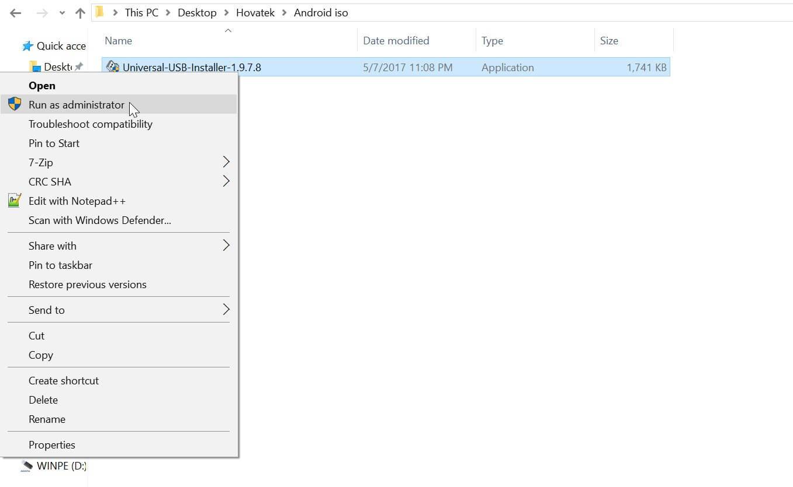Viewport: 793px width, 487px height.
Task: Open This PC from the breadcrumb path
Action: tap(142, 12)
